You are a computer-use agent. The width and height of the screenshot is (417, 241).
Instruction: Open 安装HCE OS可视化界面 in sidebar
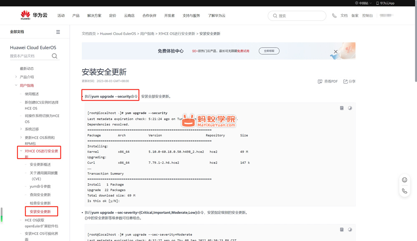point(41,236)
